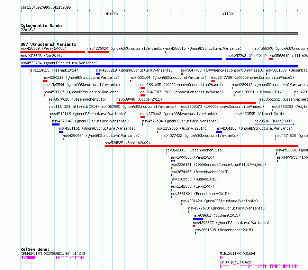Open nsv1057708 (Coe2014) label
308x270 pixels.
[x=246, y=56]
